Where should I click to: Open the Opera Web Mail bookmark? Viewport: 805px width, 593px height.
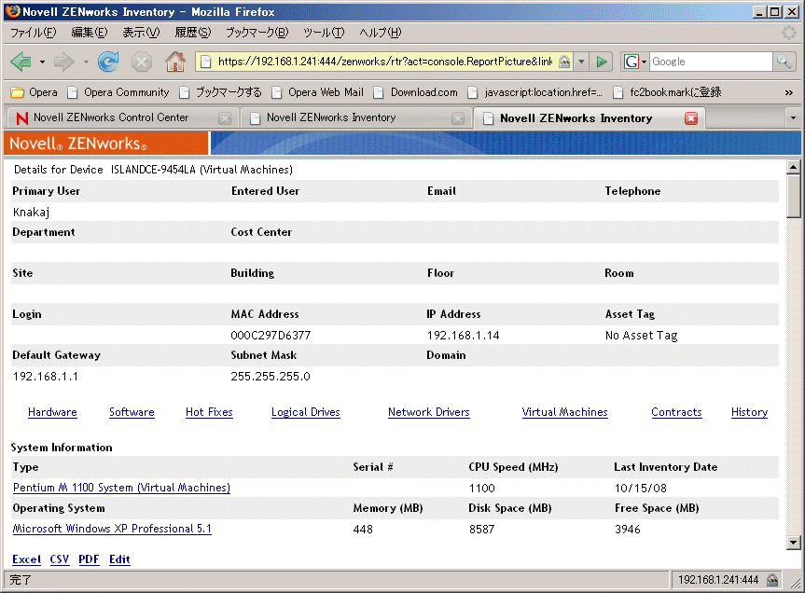(318, 92)
